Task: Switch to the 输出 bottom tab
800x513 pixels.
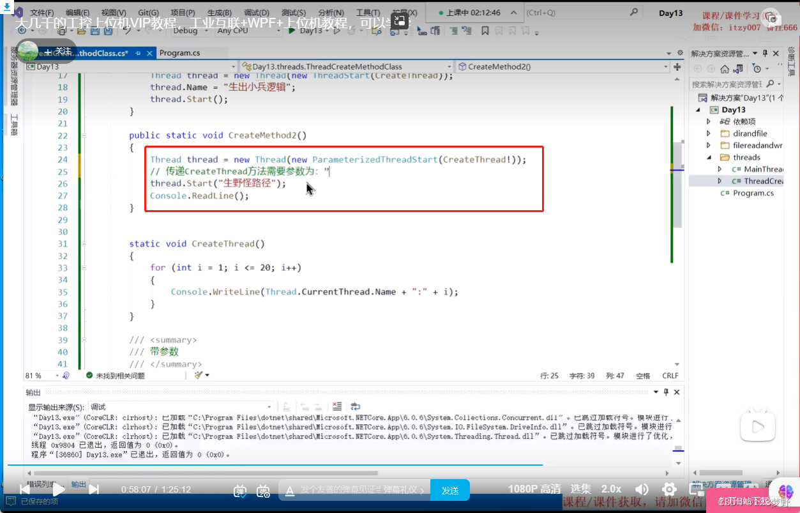Action: point(79,484)
